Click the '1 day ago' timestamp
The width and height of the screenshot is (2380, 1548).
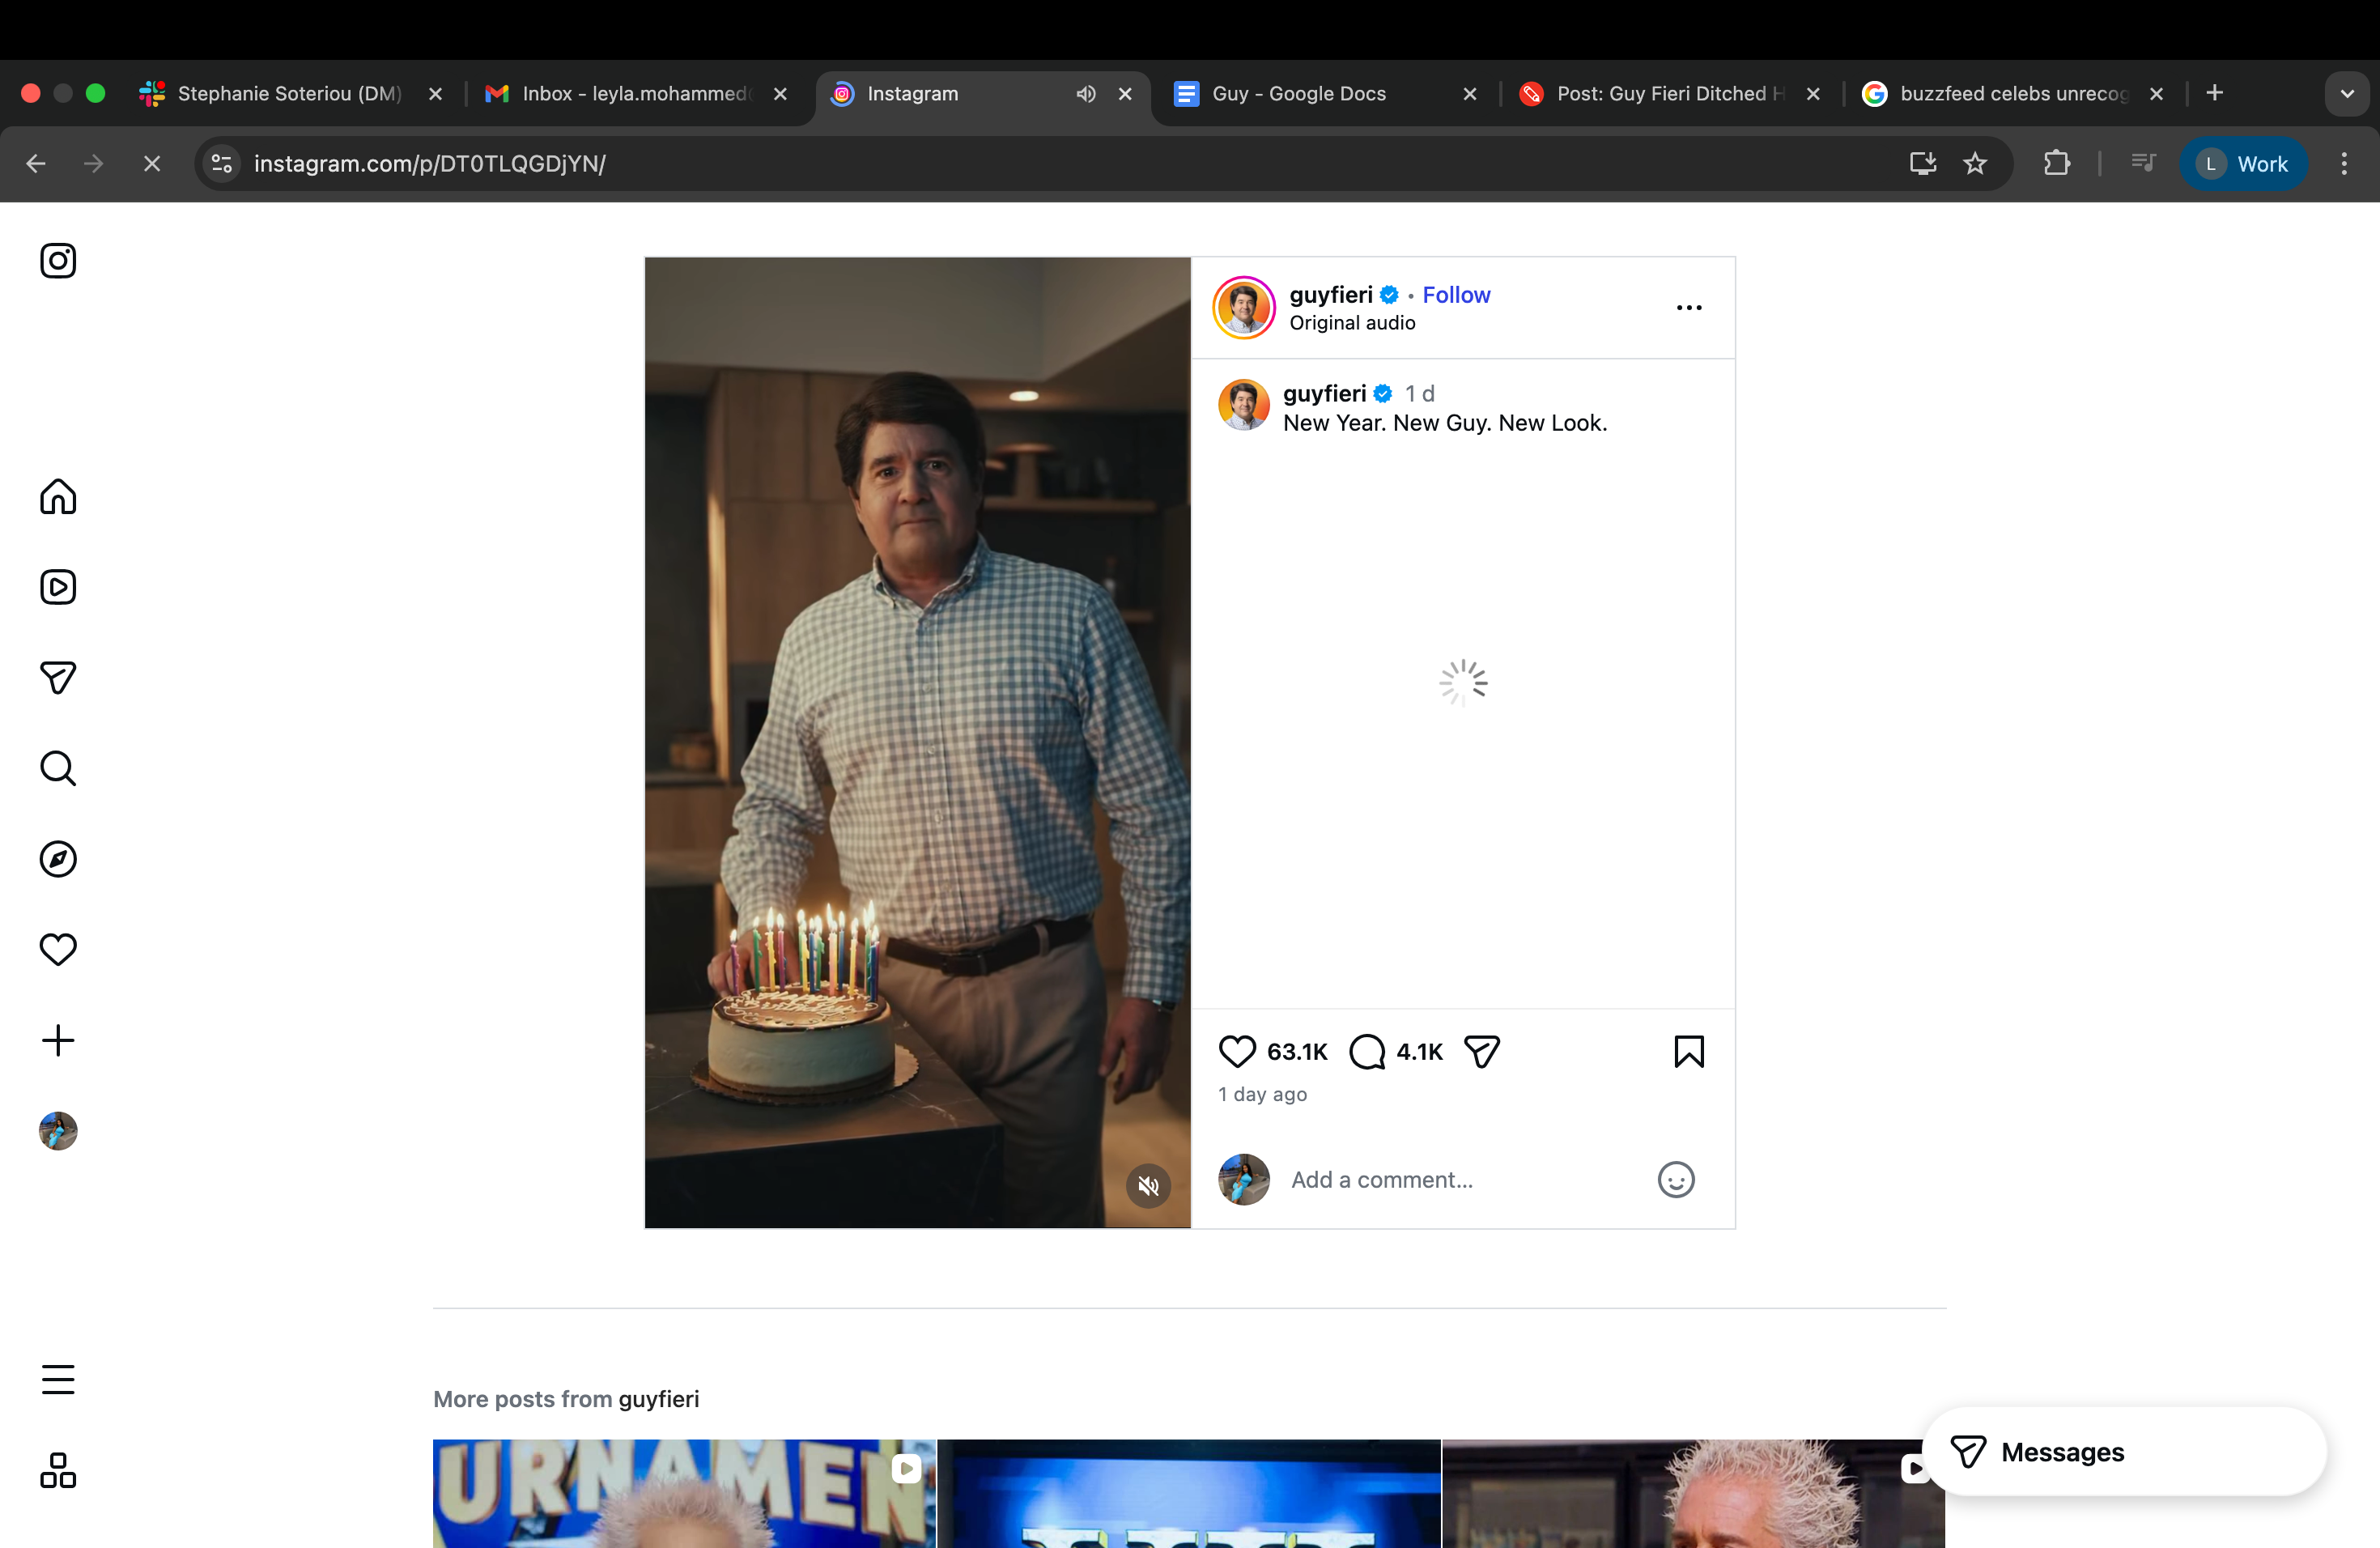[1262, 1094]
